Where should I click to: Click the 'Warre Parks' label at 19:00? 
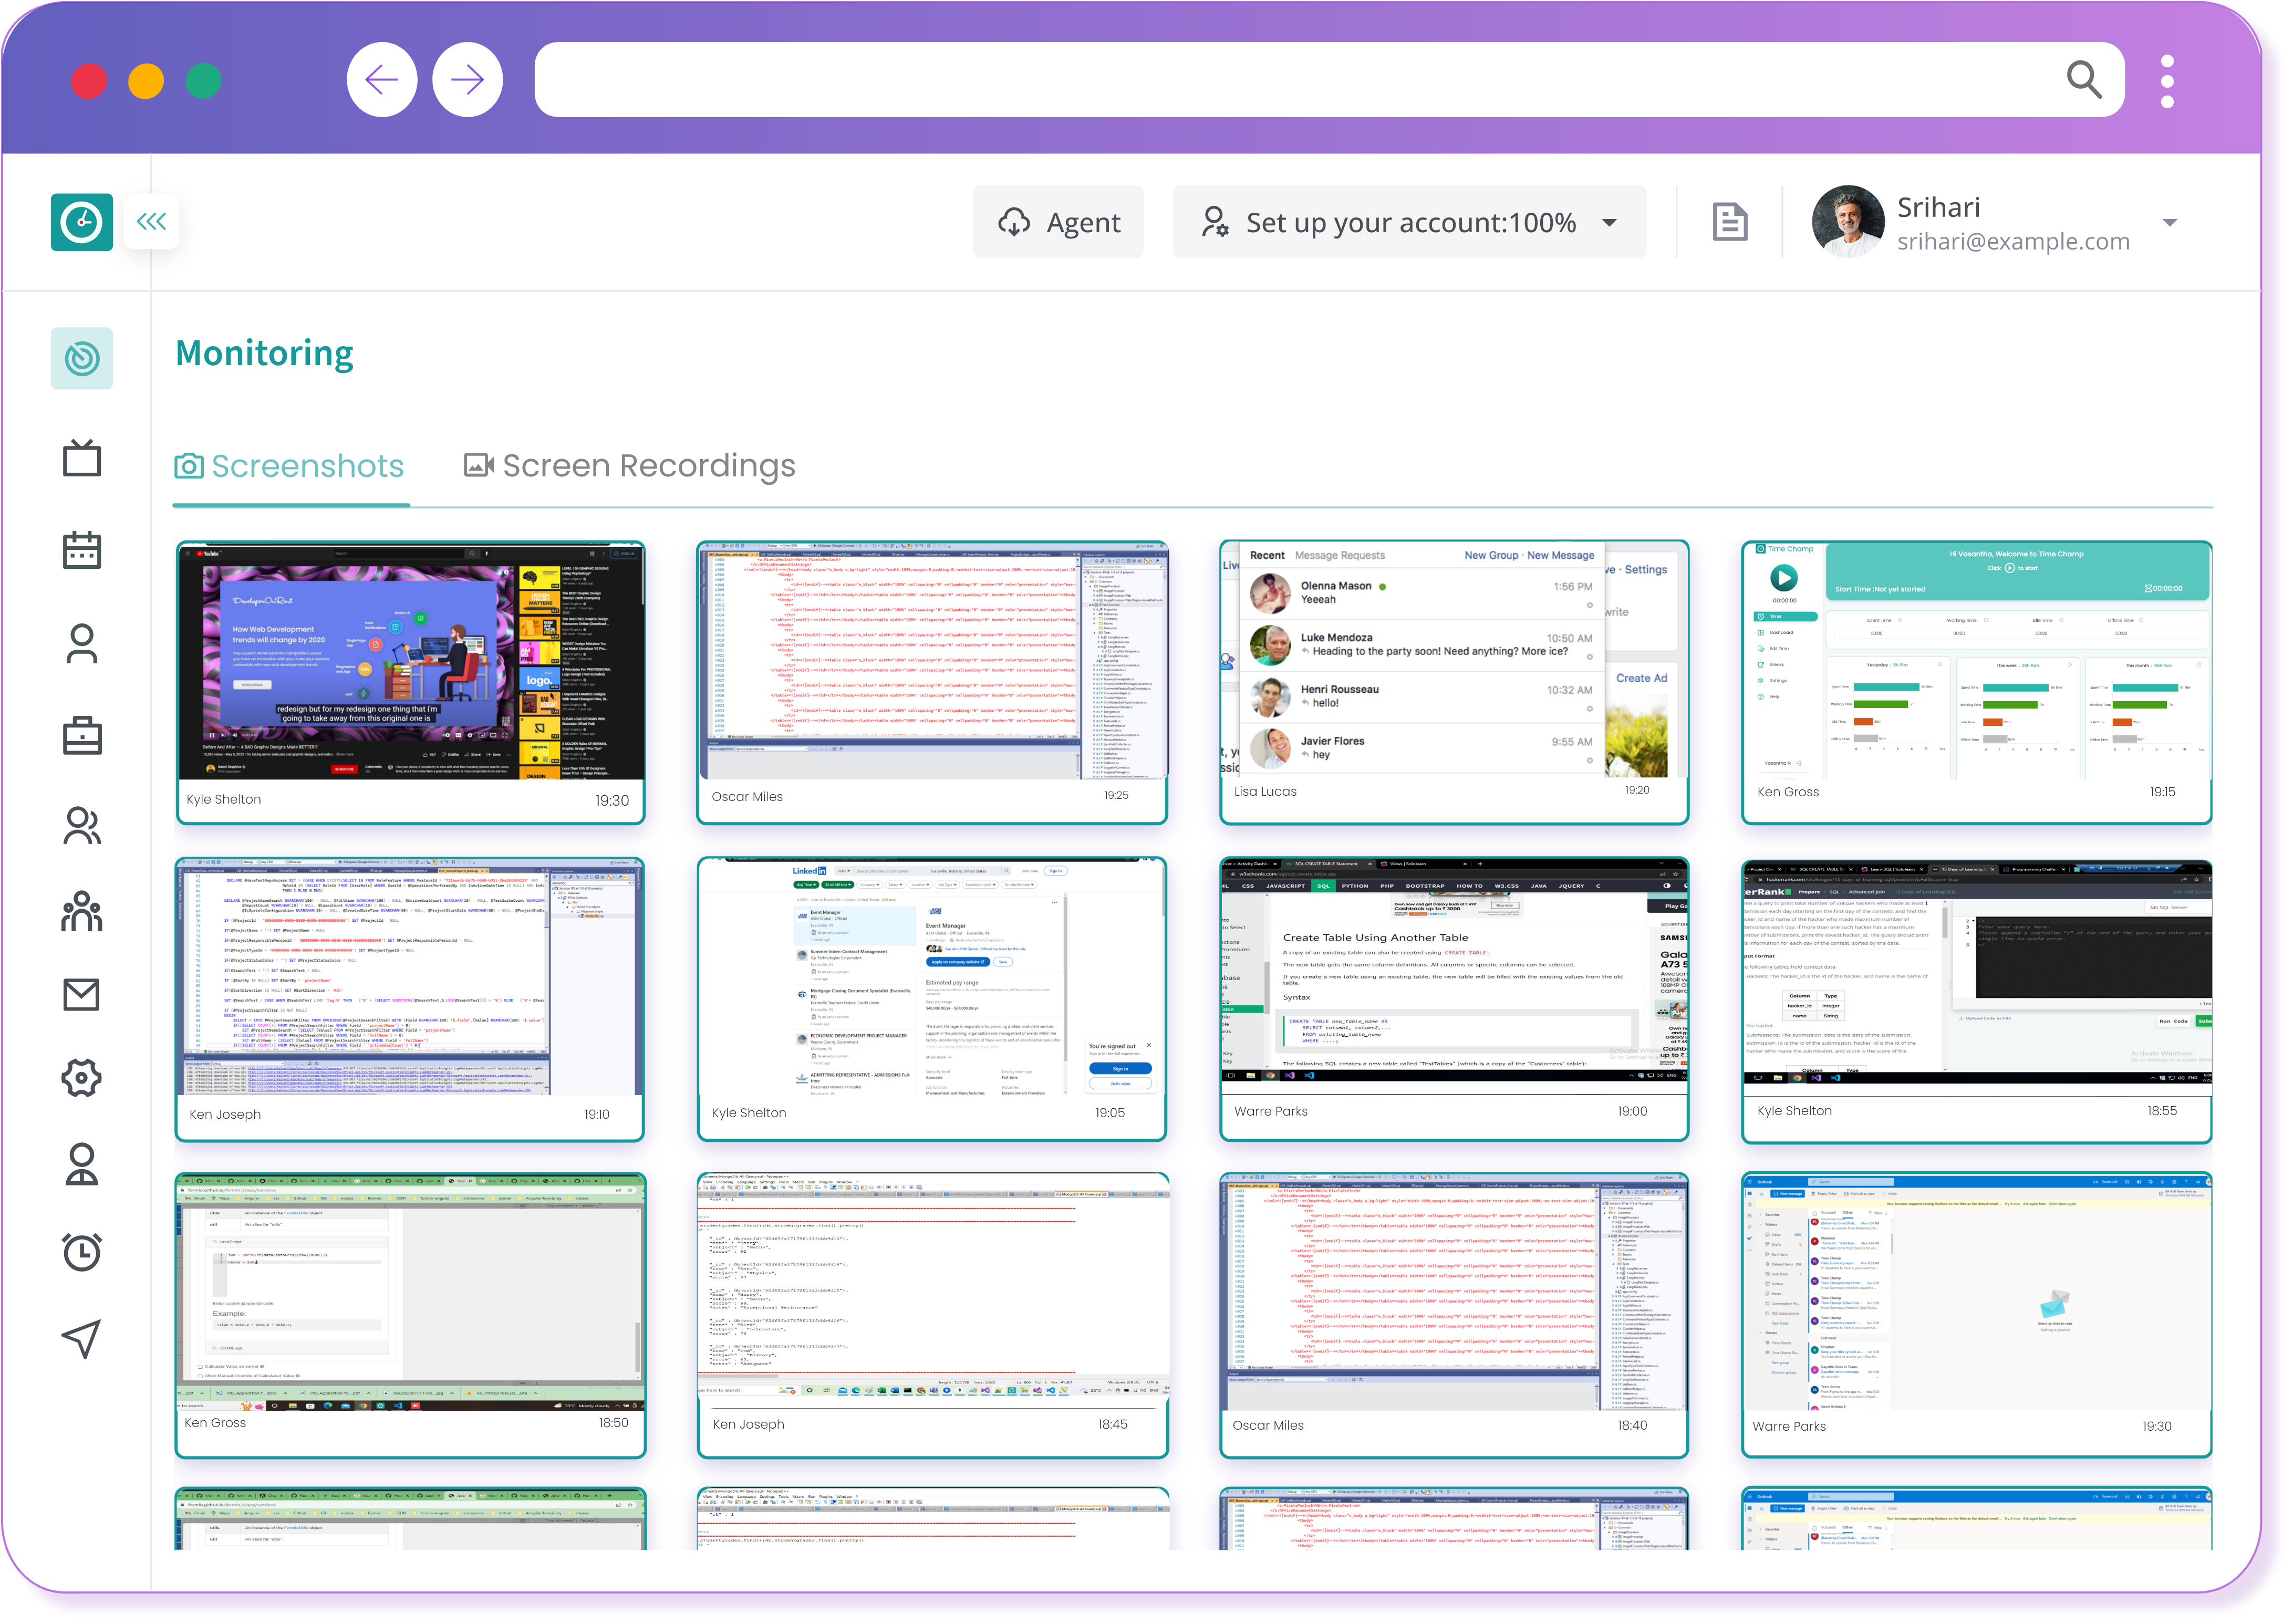(x=1270, y=1111)
